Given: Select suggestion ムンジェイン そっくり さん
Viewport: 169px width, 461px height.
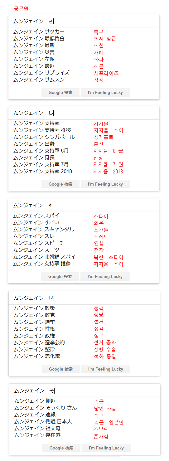Looking at the screenshot, I should [46, 408].
